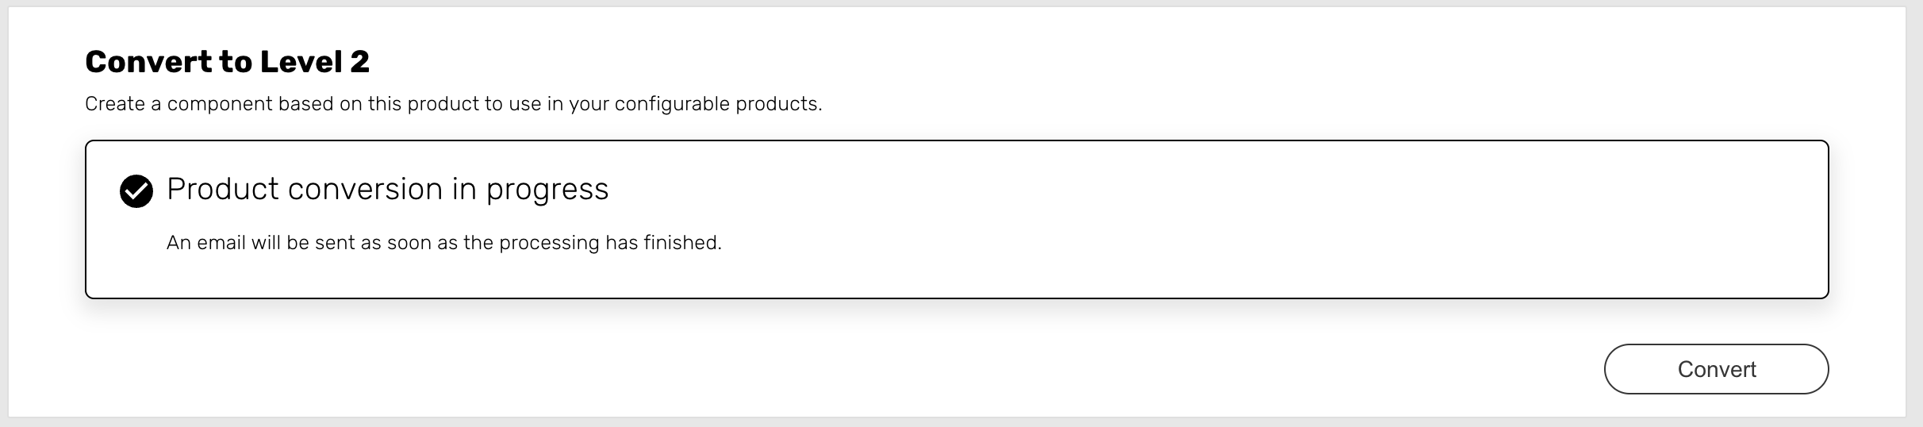Click the 'Create a component' description line
Viewport: 1923px width, 427px height.
453,104
